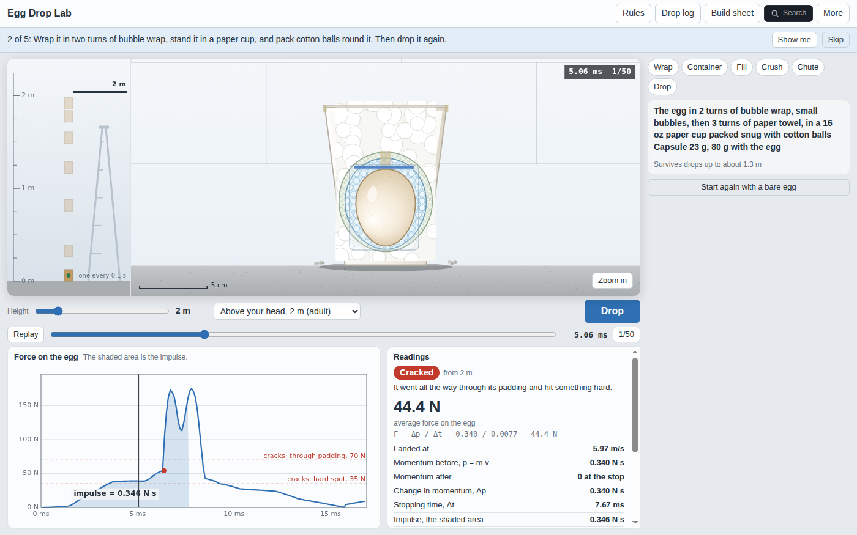Open the Chute tab
Viewport: 857px width, 535px height.
pos(808,67)
